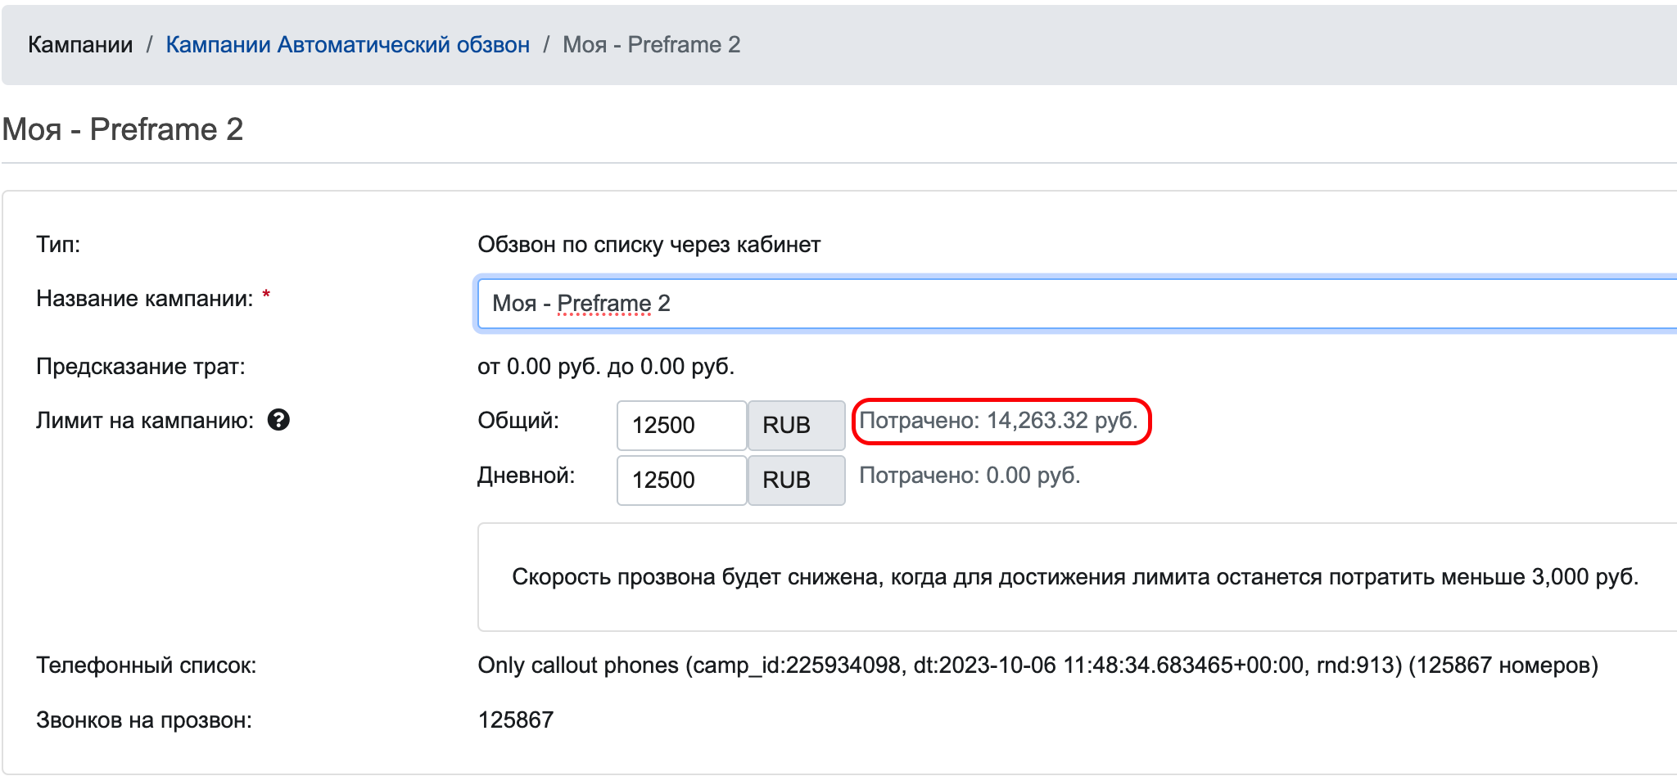Screen dimensions: 1677x776
Task: Open the RUB currency selector for the total limit
Action: pos(794,425)
